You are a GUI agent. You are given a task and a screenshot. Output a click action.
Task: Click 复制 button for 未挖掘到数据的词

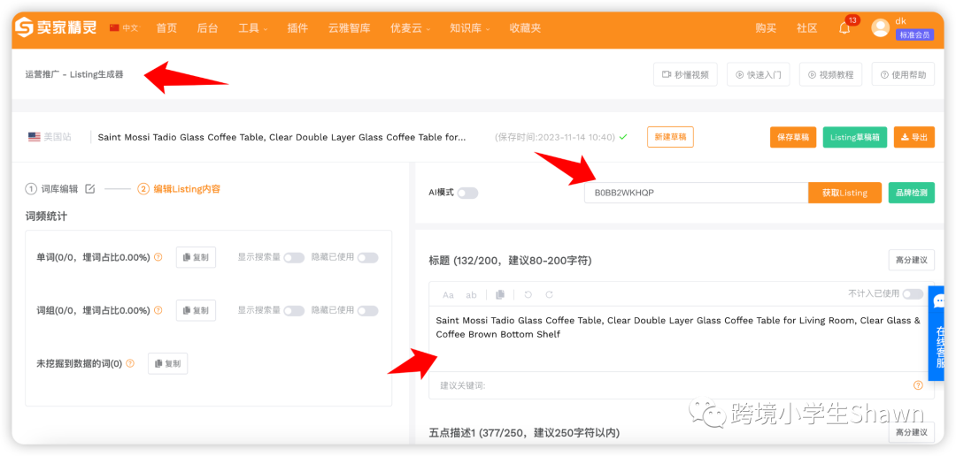coord(167,363)
